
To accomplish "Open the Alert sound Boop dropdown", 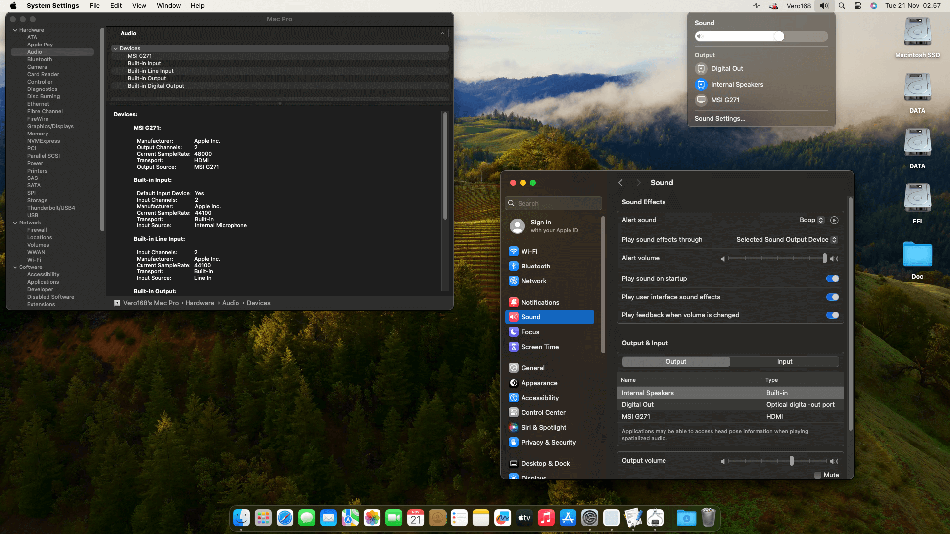I will pyautogui.click(x=811, y=220).
